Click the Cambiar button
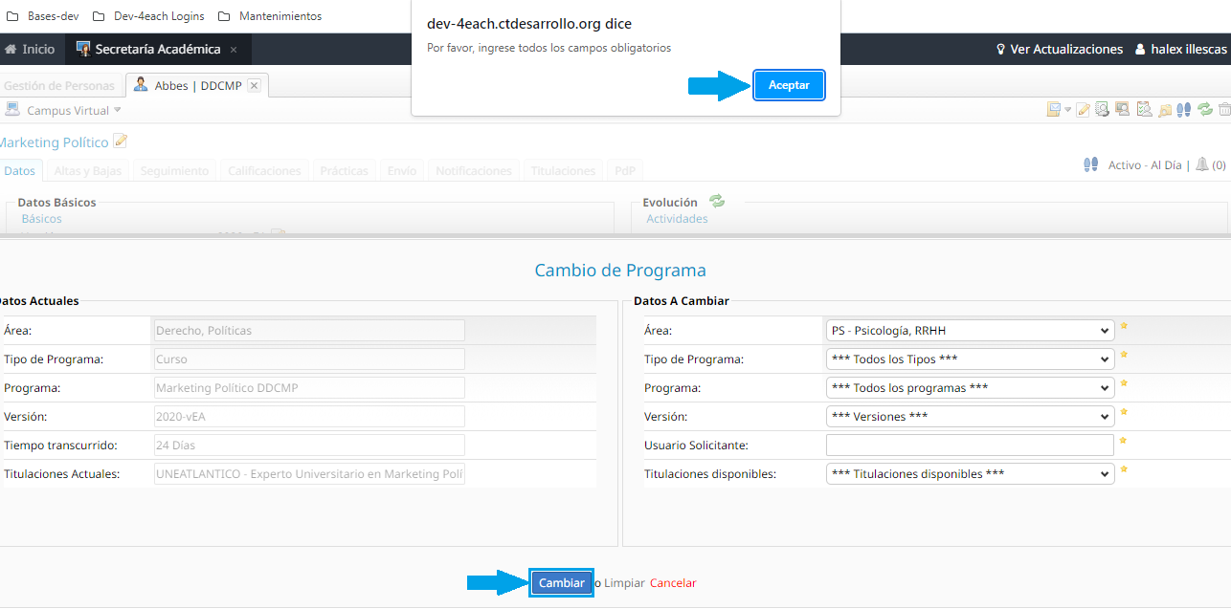Image resolution: width=1231 pixels, height=609 pixels. 562,583
